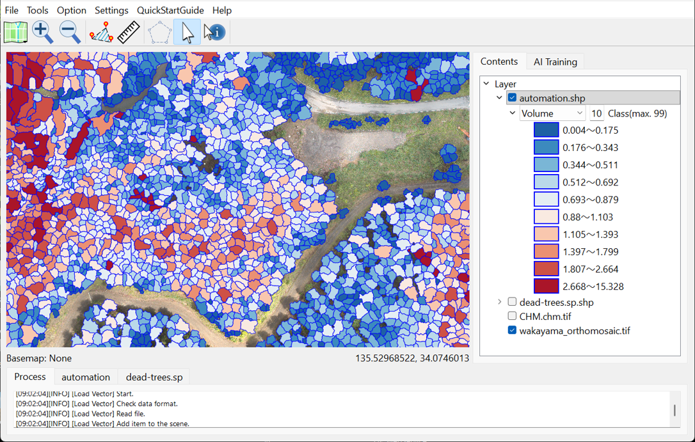This screenshot has height=442, width=695.
Task: Click the class count input field
Action: click(596, 113)
